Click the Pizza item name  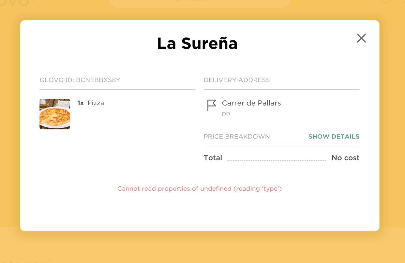(96, 103)
